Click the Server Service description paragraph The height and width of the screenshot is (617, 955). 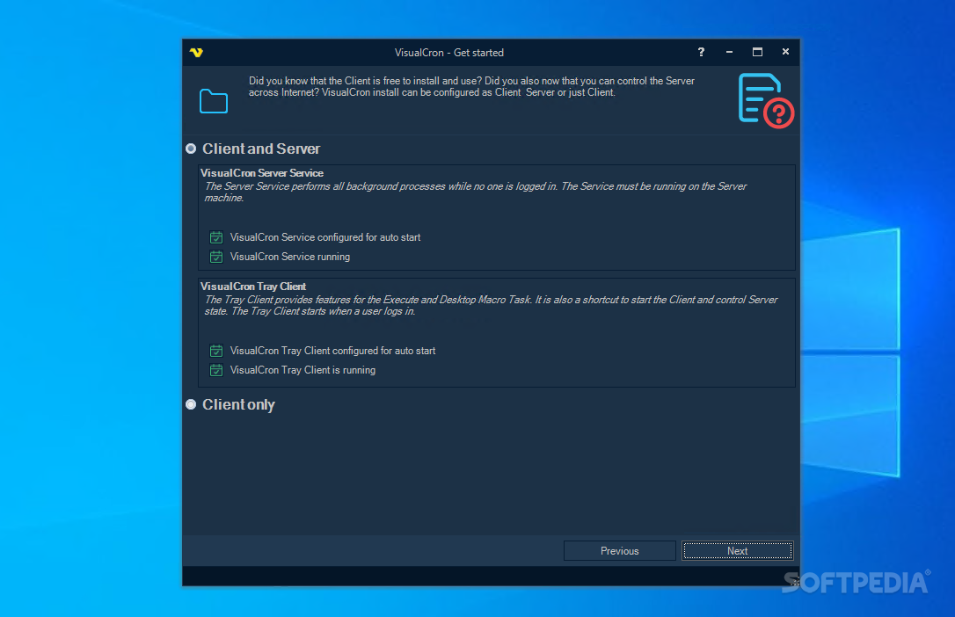pos(476,192)
